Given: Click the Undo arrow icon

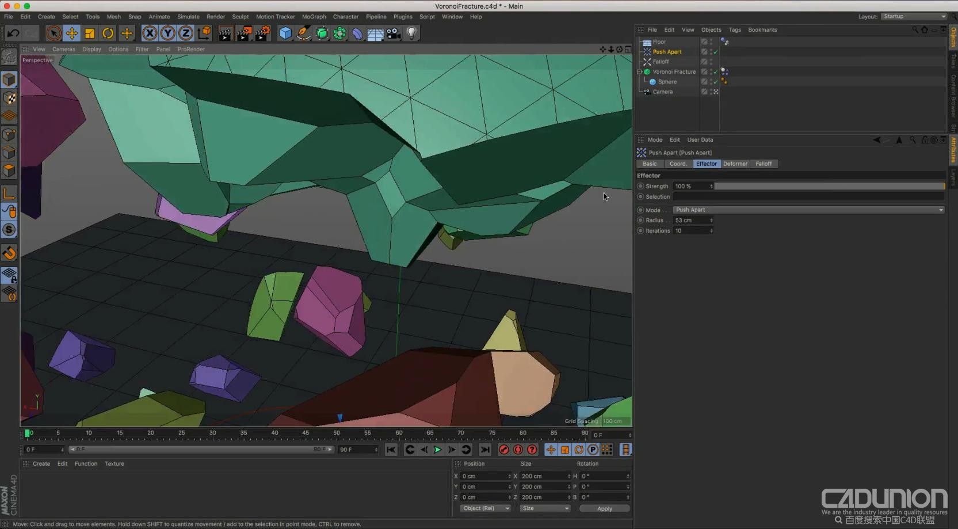Looking at the screenshot, I should click(13, 33).
